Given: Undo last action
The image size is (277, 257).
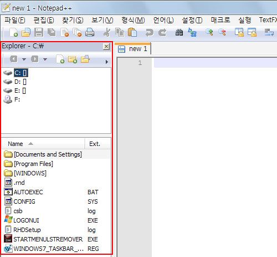Looking at the screenshot, I should coord(150,33).
